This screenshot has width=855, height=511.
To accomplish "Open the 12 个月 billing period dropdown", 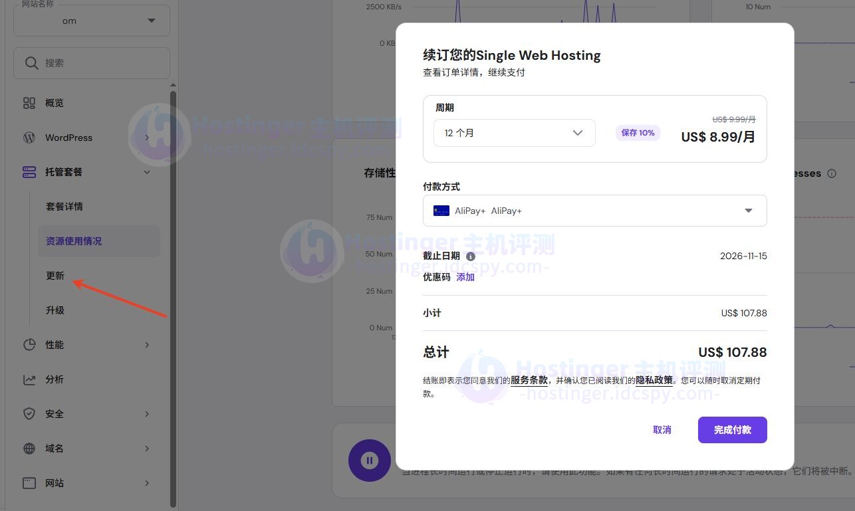I will coord(514,133).
